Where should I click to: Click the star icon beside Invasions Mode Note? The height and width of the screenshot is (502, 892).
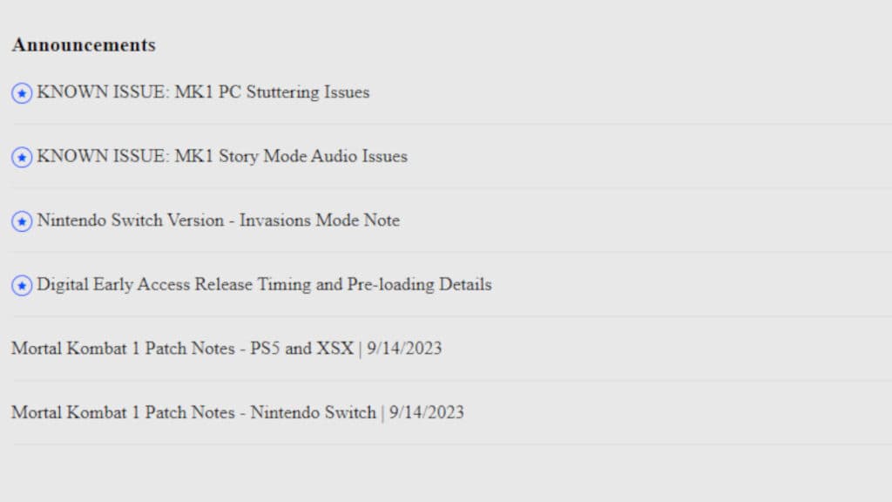[22, 221]
